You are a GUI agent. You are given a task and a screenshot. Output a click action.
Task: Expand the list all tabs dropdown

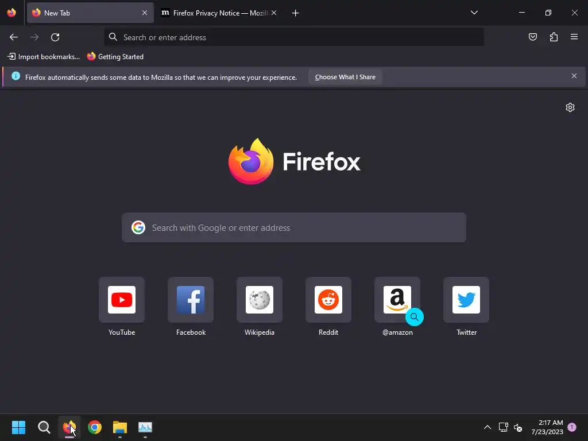click(x=474, y=13)
